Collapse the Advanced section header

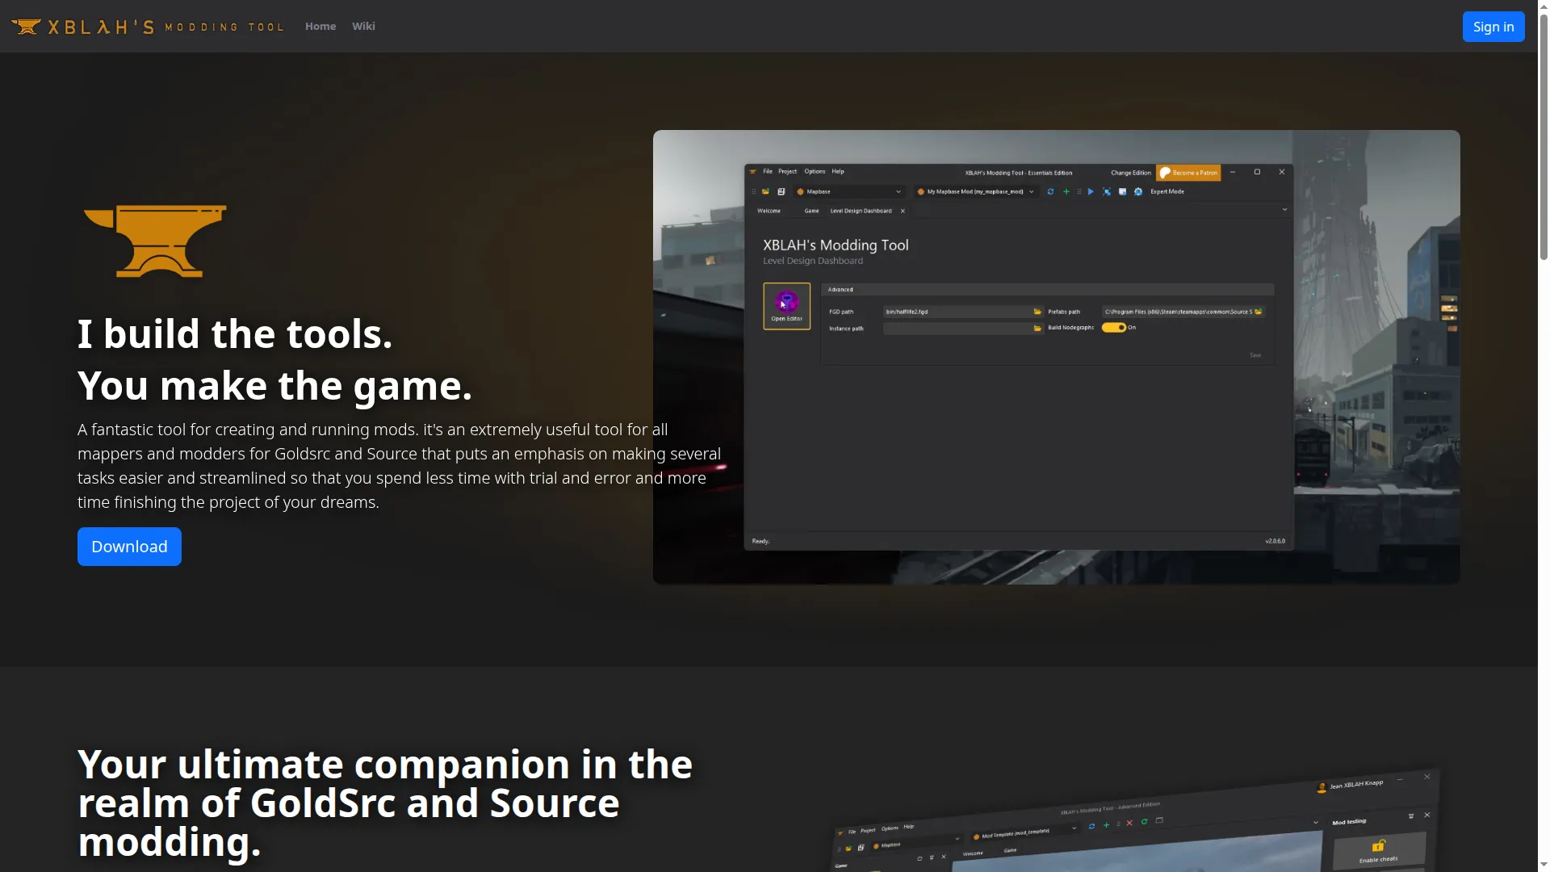pos(1048,289)
